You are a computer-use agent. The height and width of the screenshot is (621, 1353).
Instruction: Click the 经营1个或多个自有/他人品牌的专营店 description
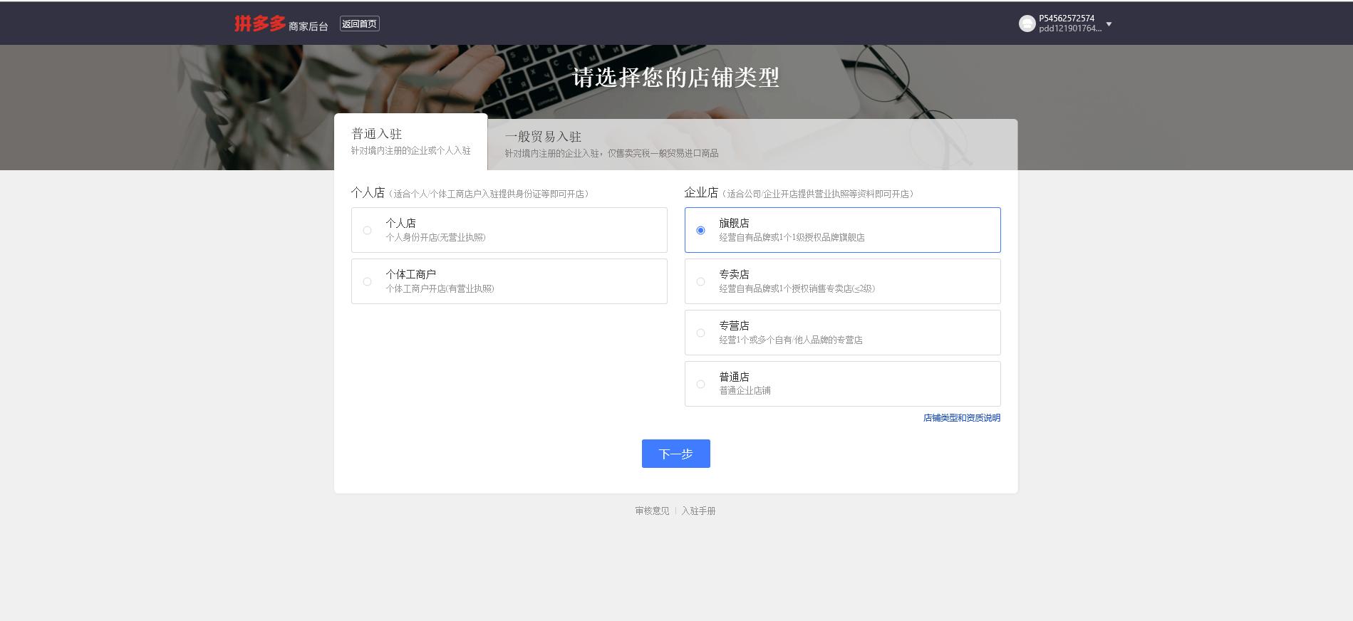791,340
